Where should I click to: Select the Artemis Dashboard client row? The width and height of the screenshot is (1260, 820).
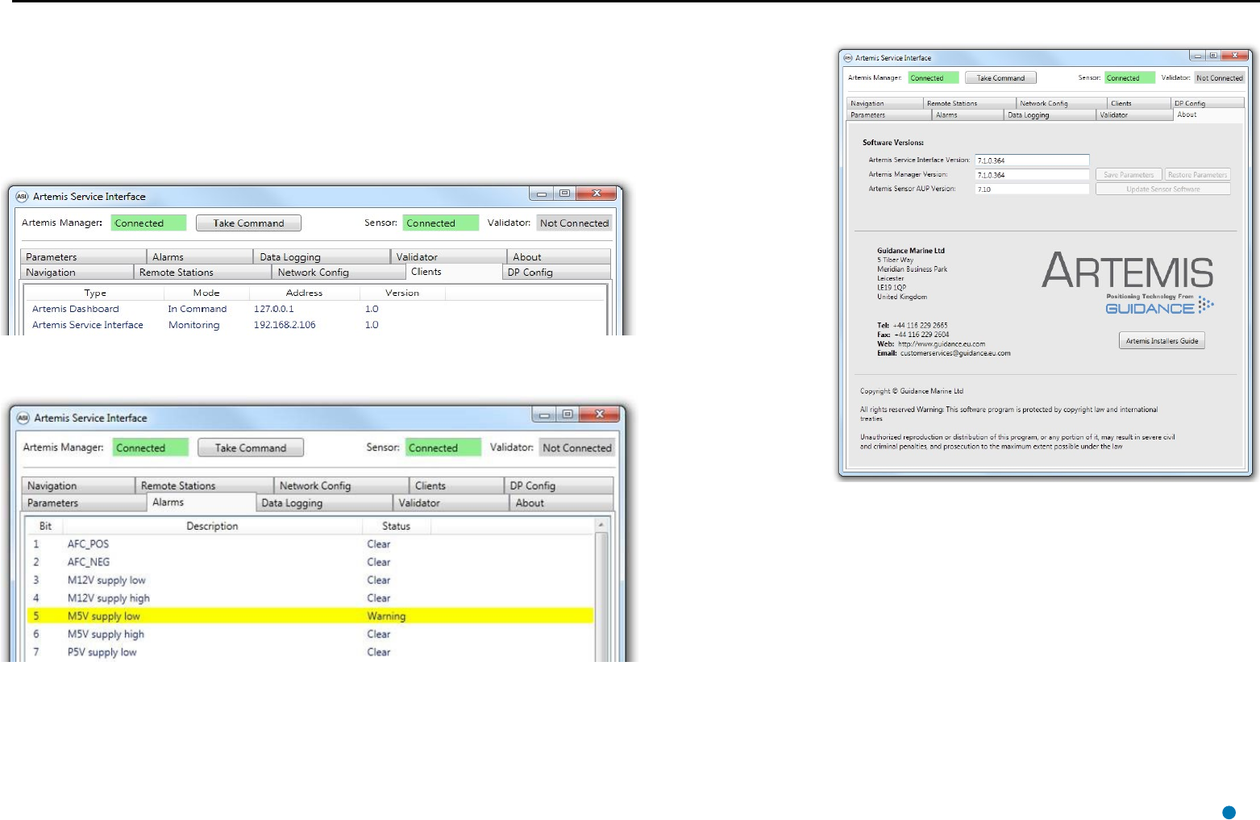tap(315, 309)
